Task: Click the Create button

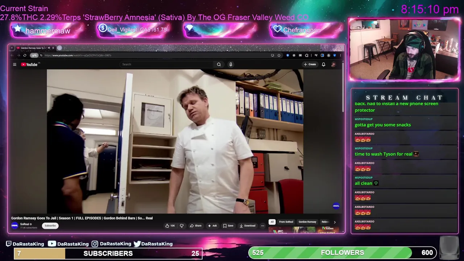Action: coord(310,65)
